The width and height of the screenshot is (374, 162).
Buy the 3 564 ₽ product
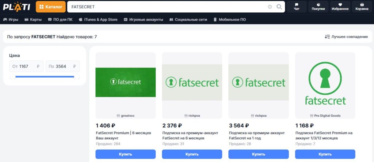pos(259,154)
